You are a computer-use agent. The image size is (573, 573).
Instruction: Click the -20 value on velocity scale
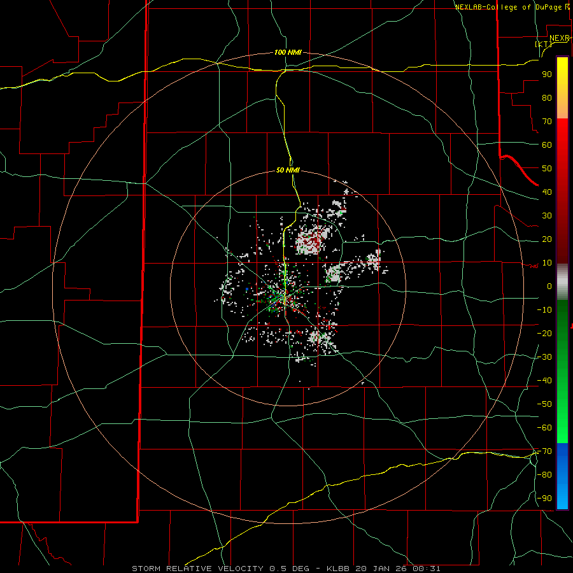click(x=544, y=333)
